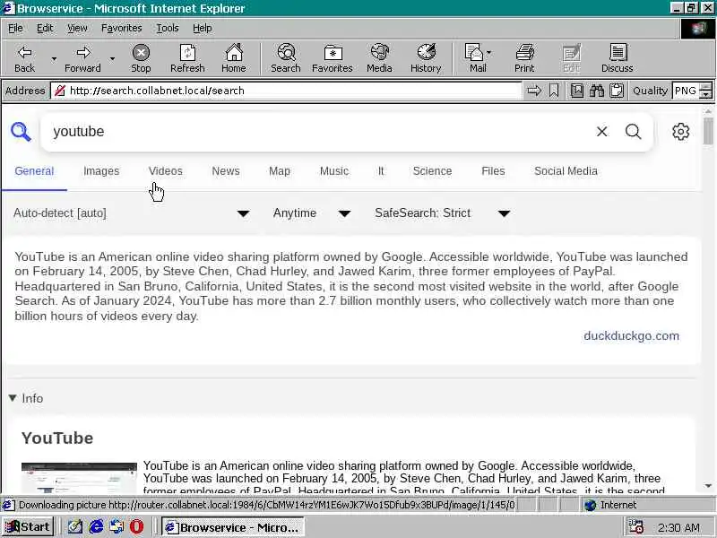This screenshot has height=538, width=717.
Task: Switch to the Science tab
Action: pyautogui.click(x=433, y=171)
